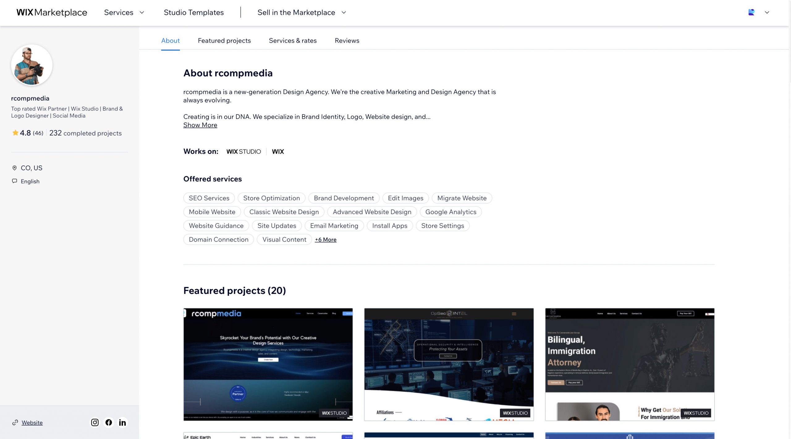Switch to the Services & rates tab
The image size is (791, 439).
[293, 40]
